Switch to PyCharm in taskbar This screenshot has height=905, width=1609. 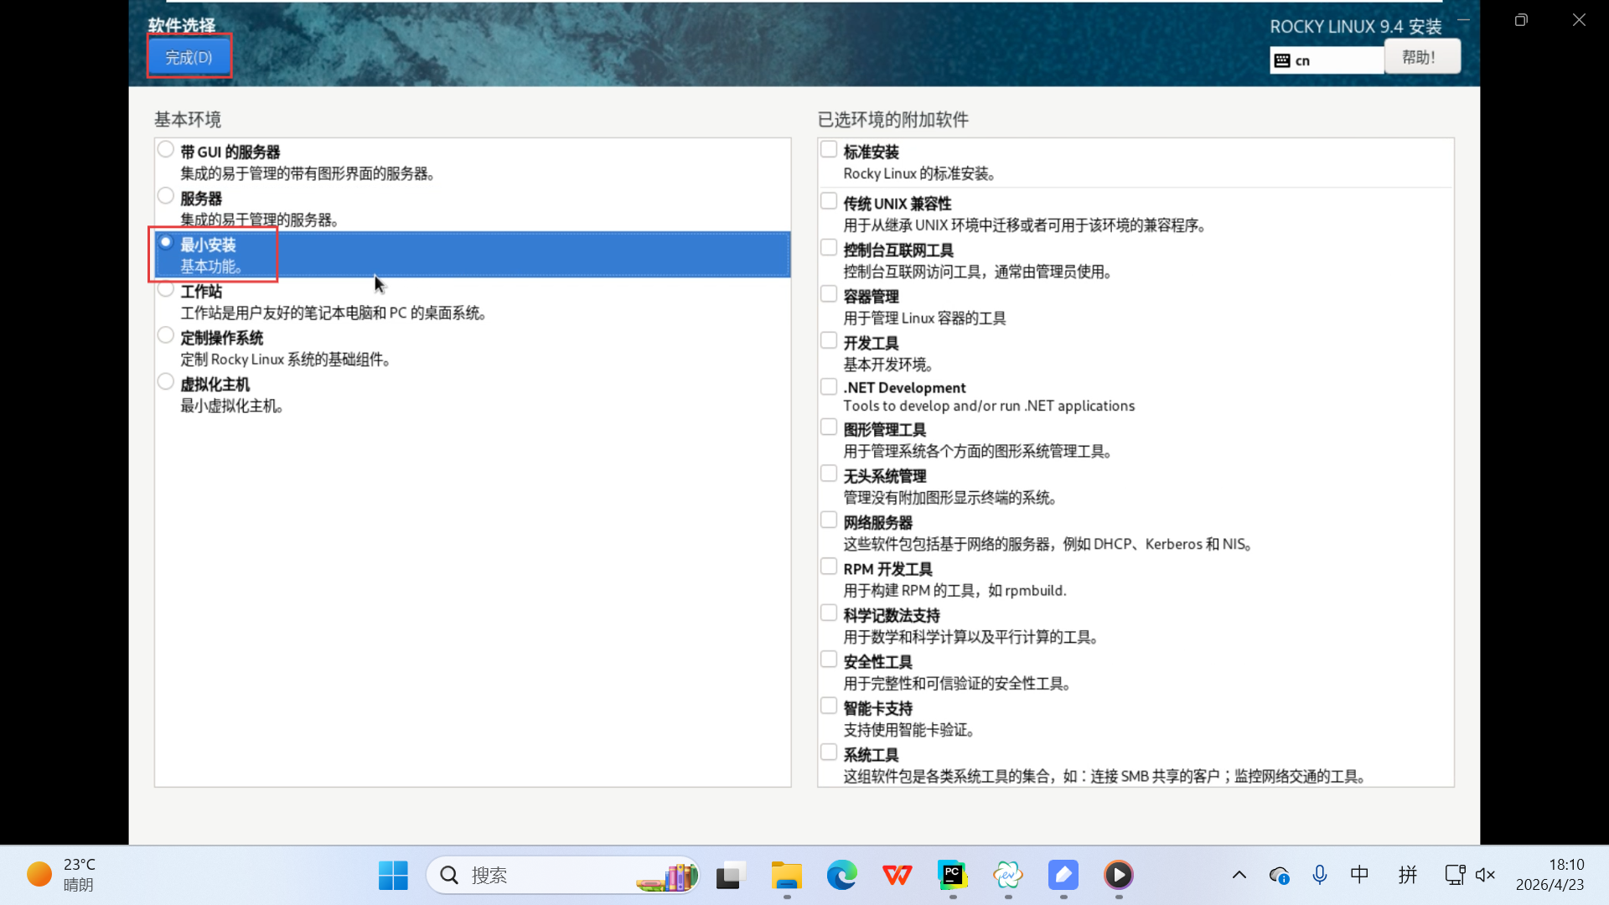tap(952, 876)
